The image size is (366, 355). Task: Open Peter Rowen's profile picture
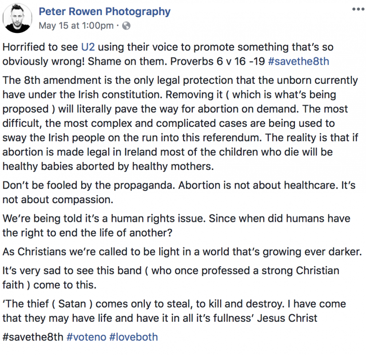click(17, 18)
